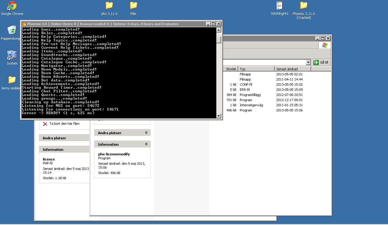Click the Information header above licence details
The height and width of the screenshot is (225, 388).
64,150
